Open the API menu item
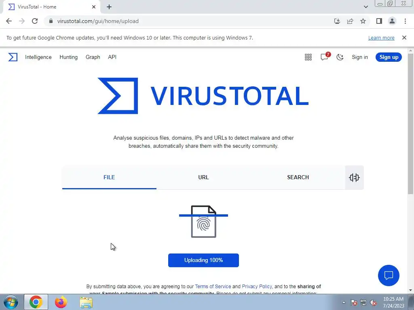The height and width of the screenshot is (310, 414). tap(112, 57)
